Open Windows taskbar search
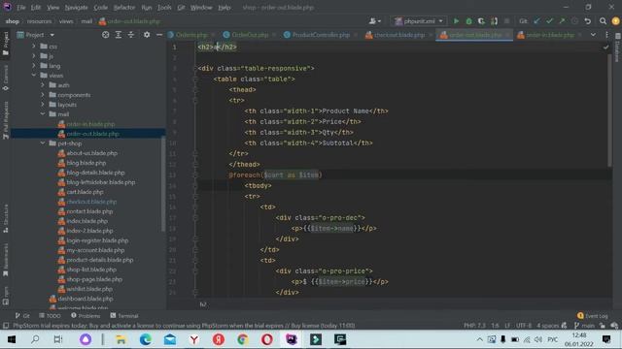The width and height of the screenshot is (622, 349). (35, 339)
